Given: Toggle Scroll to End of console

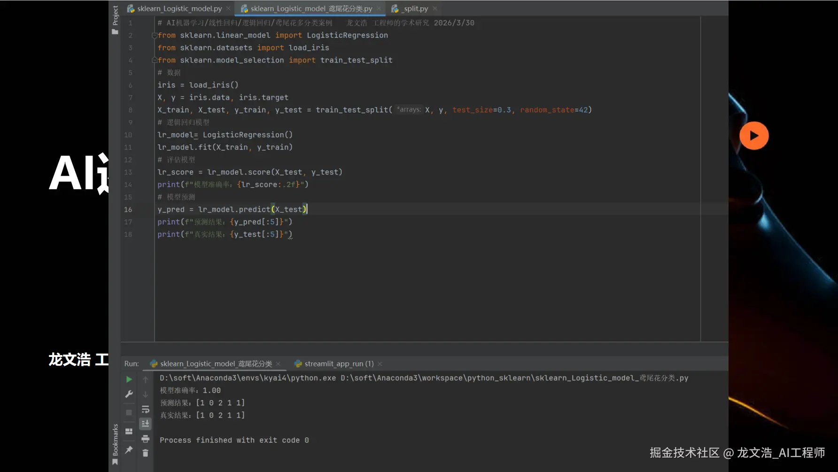Looking at the screenshot, I should click(145, 424).
